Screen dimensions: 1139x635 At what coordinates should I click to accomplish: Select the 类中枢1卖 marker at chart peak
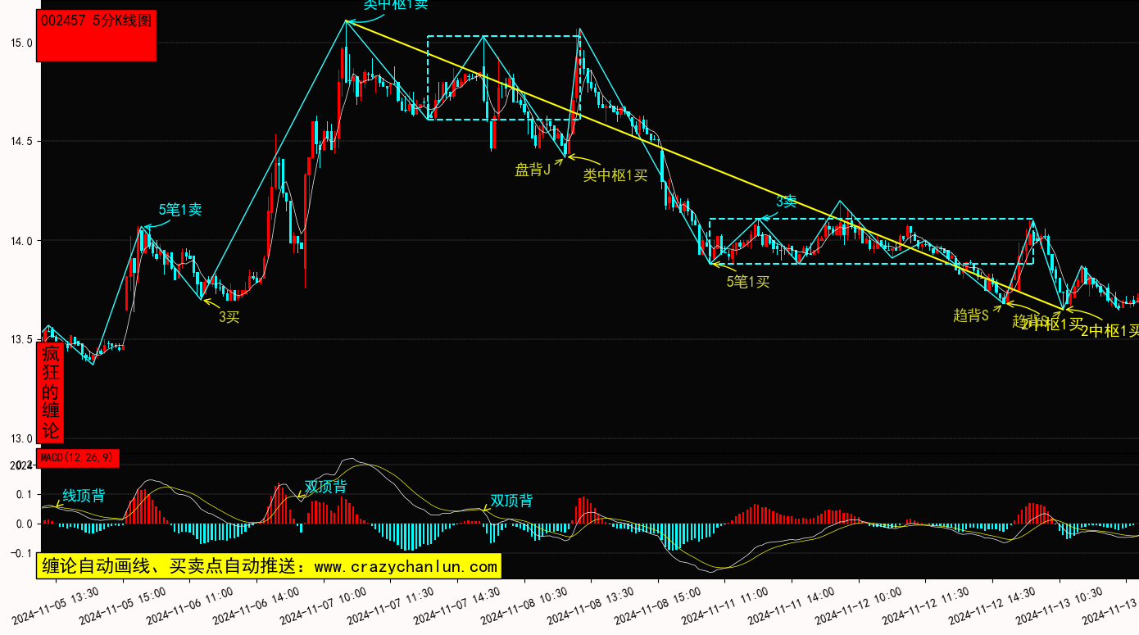pyautogui.click(x=396, y=5)
